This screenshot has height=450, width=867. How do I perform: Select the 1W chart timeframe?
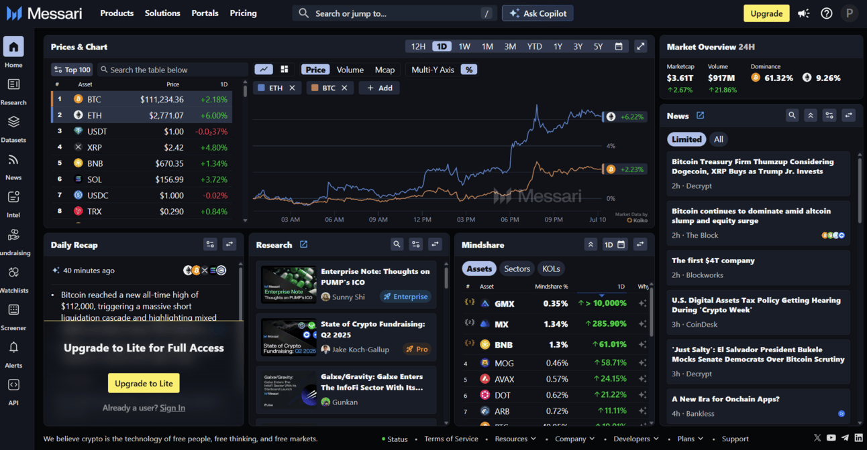pyautogui.click(x=464, y=46)
